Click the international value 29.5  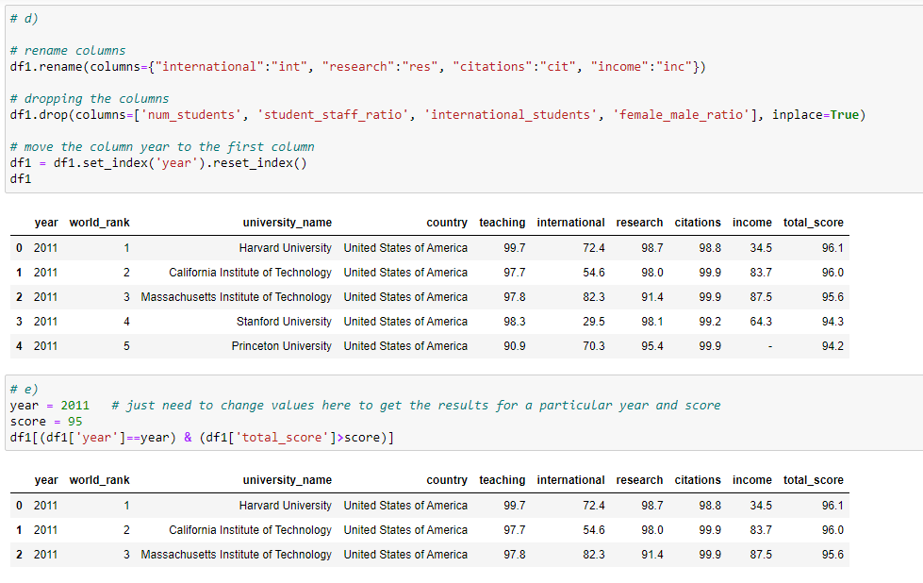tap(594, 322)
